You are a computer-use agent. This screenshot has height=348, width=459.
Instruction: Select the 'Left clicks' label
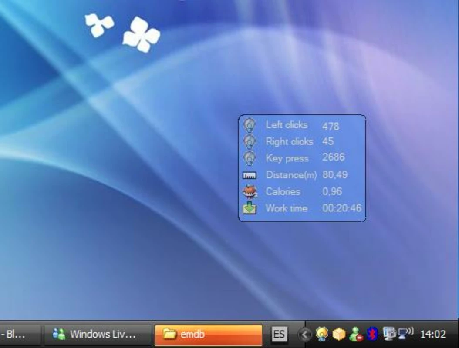[x=287, y=125]
